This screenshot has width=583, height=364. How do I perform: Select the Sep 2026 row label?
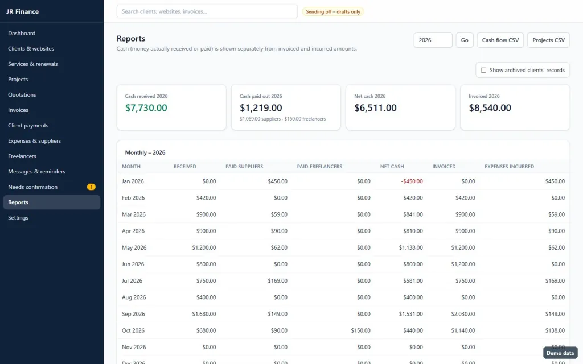click(x=133, y=314)
